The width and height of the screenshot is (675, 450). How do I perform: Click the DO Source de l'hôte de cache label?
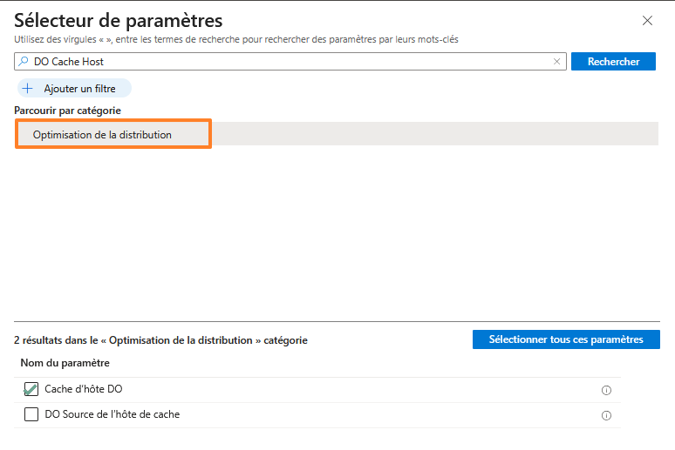112,414
